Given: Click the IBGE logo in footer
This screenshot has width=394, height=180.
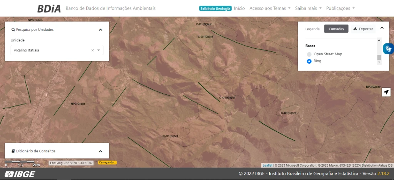Looking at the screenshot, I should (x=20, y=174).
